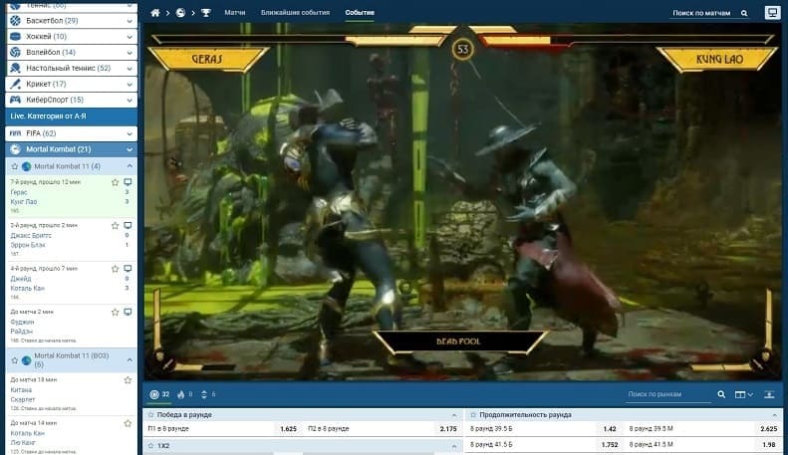
Task: Favorite the Фуджин vs Райдэн match
Action: pyautogui.click(x=116, y=312)
